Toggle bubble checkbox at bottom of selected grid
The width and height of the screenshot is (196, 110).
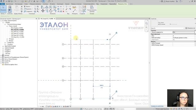pyautogui.click(x=110, y=103)
